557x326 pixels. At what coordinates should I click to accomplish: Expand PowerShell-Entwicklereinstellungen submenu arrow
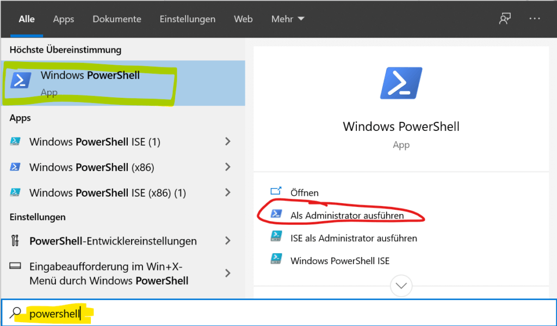click(x=228, y=241)
